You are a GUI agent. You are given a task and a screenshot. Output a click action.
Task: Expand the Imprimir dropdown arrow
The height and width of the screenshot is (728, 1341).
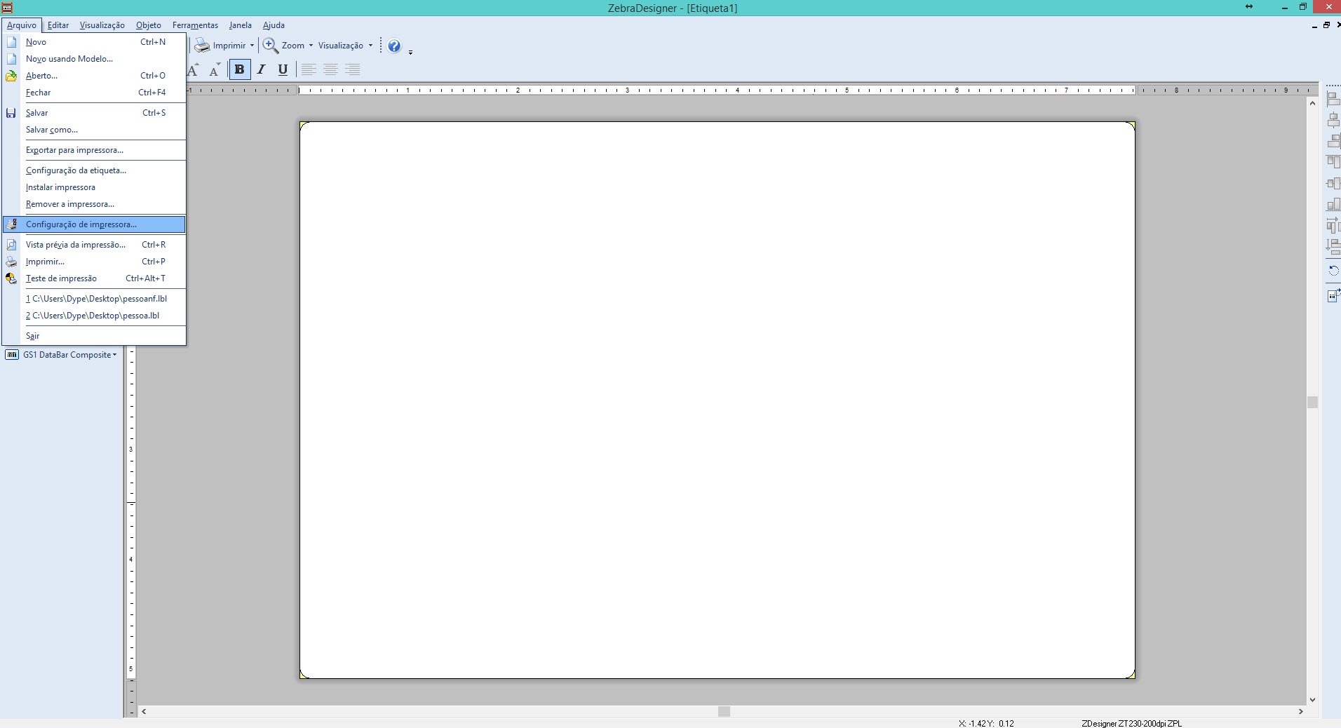coord(252,46)
